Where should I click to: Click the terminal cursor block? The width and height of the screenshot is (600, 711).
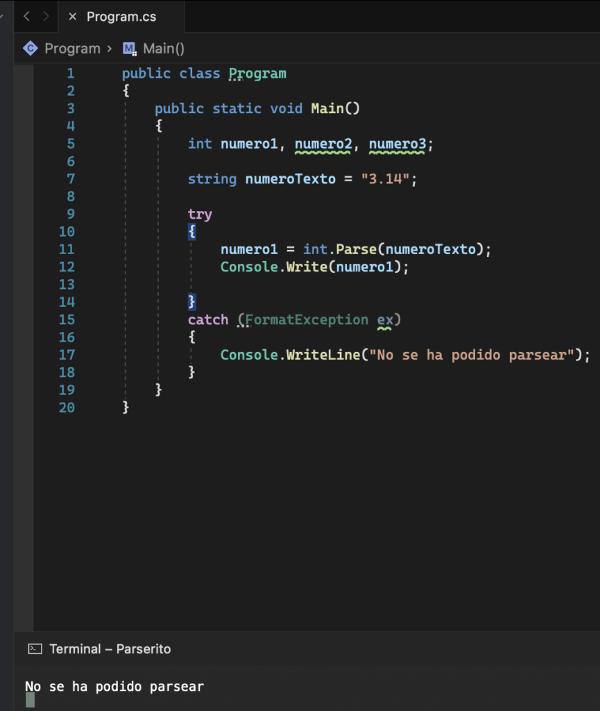coord(30,700)
